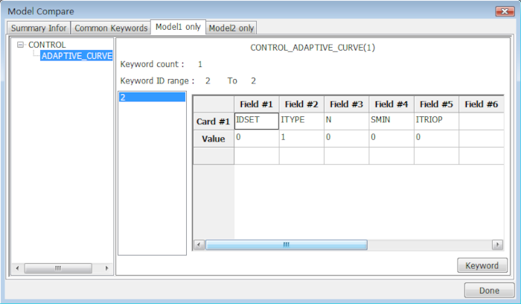Click the ITYPE value 1 cell
This screenshot has height=304, width=521.
pyautogui.click(x=301, y=139)
